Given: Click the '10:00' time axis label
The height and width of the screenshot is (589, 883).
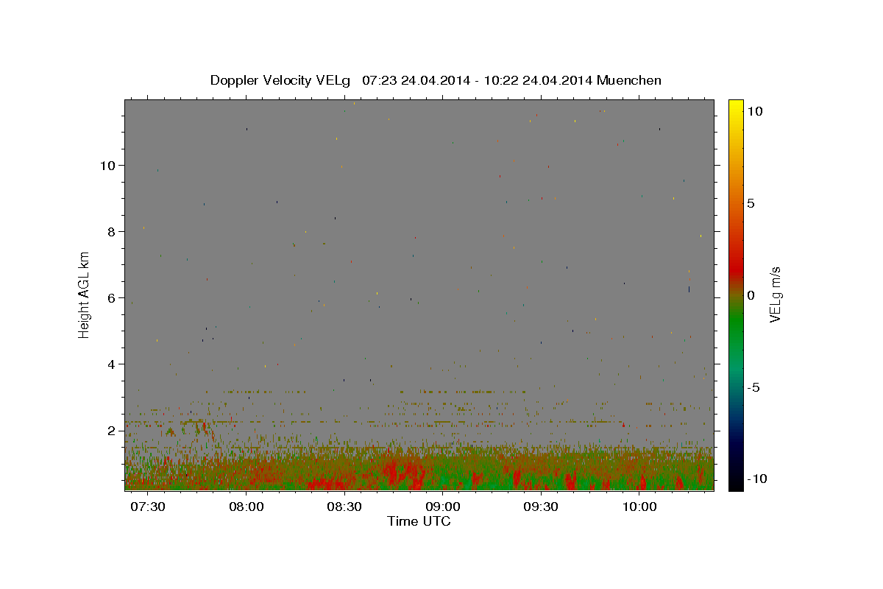Looking at the screenshot, I should [x=640, y=507].
